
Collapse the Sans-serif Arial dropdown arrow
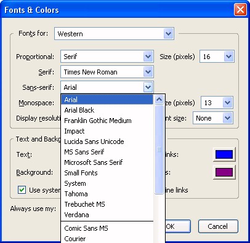148,87
